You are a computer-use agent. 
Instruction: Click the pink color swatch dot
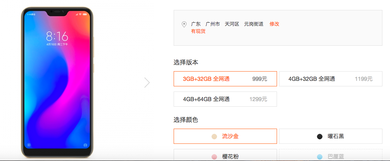click(214, 157)
